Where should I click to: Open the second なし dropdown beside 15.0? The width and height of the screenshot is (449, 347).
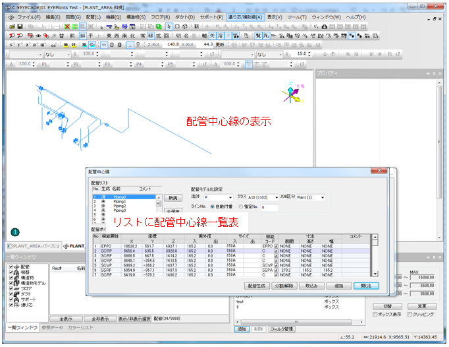click(x=269, y=54)
